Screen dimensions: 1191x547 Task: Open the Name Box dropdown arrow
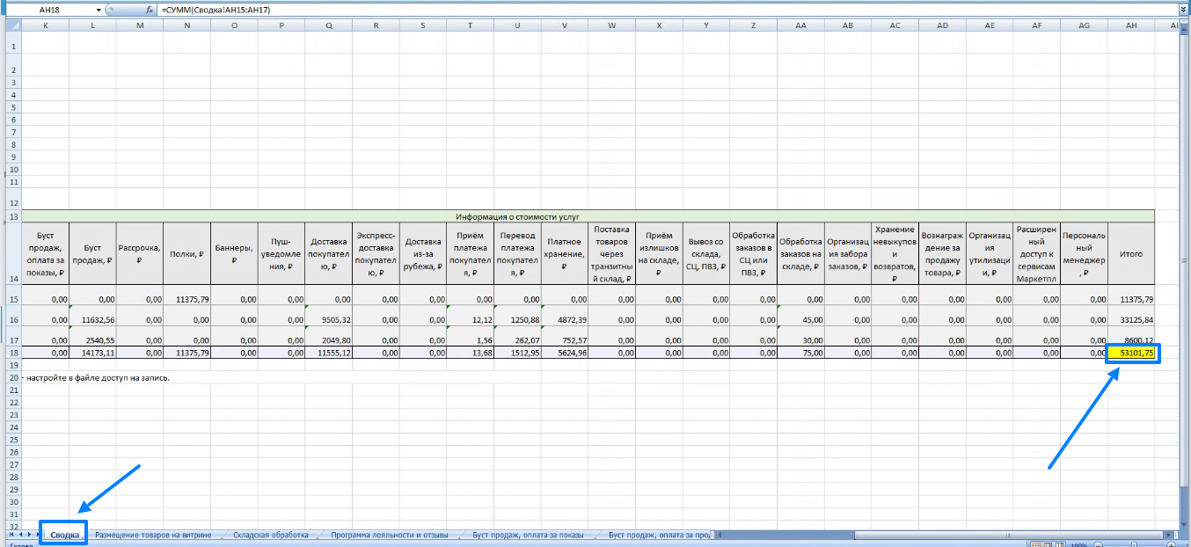coord(97,9)
